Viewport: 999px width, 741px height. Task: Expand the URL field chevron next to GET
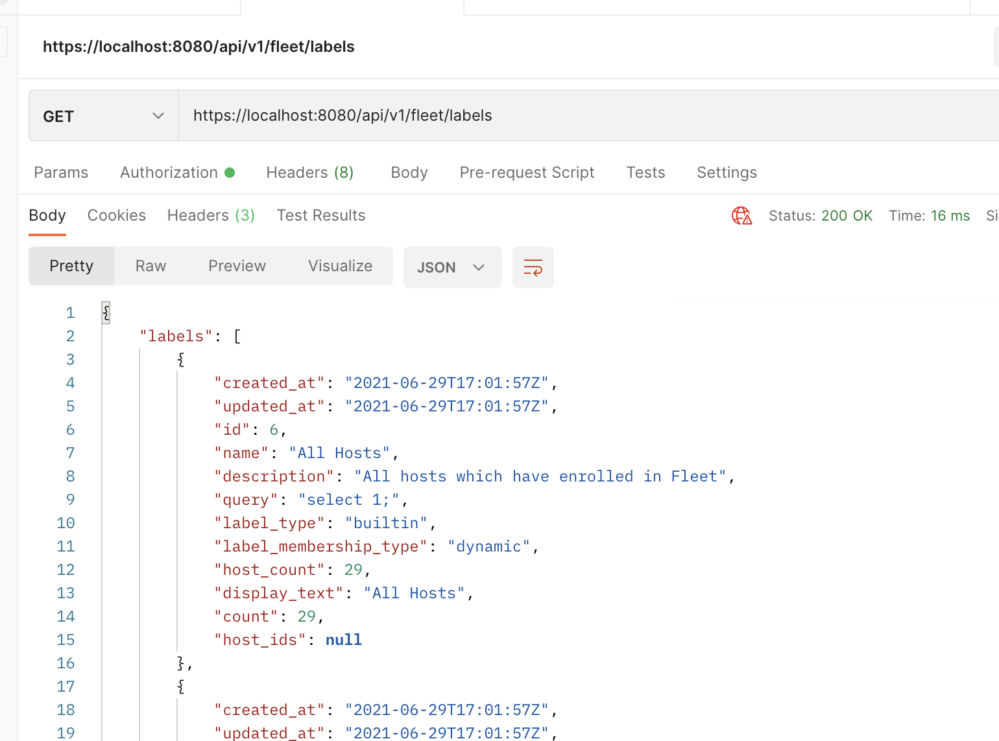click(158, 115)
